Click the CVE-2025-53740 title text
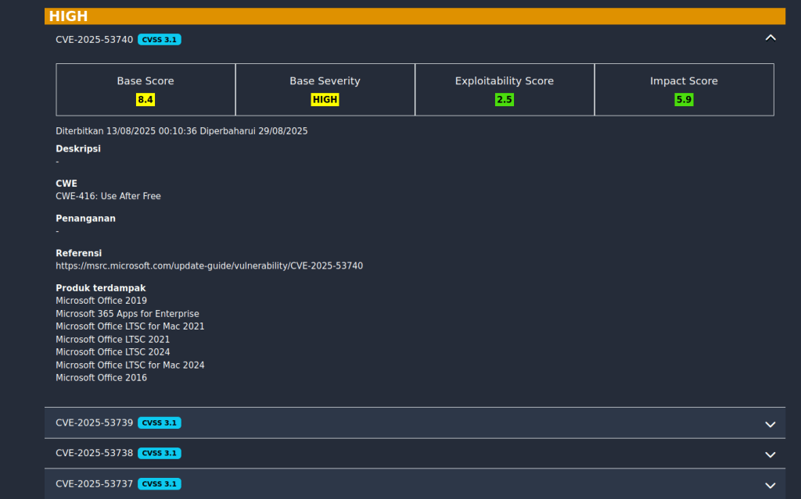 tap(94, 40)
